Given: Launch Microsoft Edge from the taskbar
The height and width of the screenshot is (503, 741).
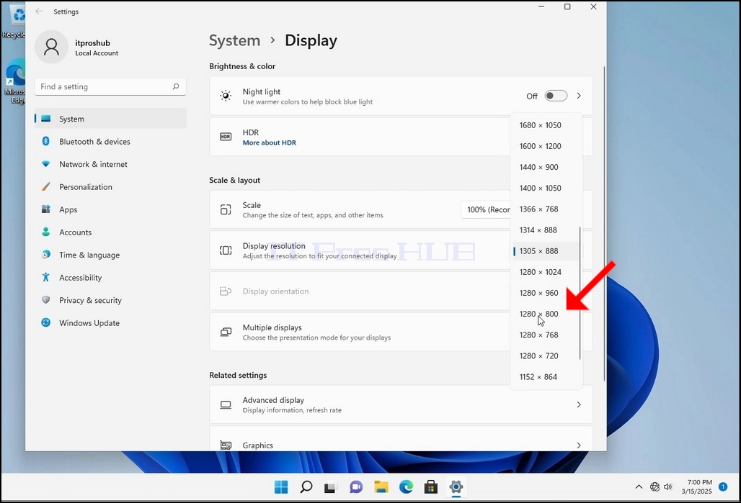Looking at the screenshot, I should click(x=406, y=487).
